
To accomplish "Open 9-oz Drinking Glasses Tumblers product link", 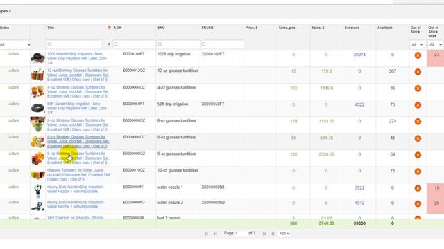I will pos(78,158).
